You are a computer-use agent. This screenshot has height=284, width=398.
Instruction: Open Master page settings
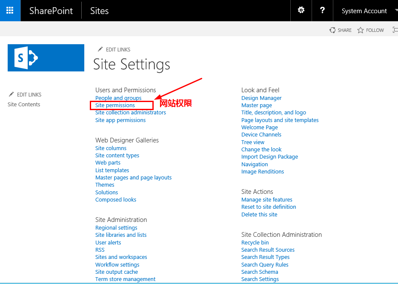[257, 105]
